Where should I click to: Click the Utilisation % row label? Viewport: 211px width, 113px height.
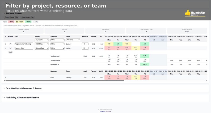tap(55, 64)
